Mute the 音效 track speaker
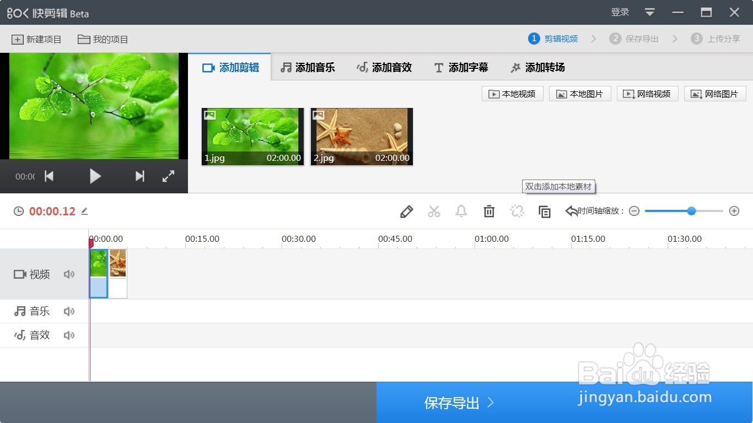The height and width of the screenshot is (423, 753). pos(69,334)
